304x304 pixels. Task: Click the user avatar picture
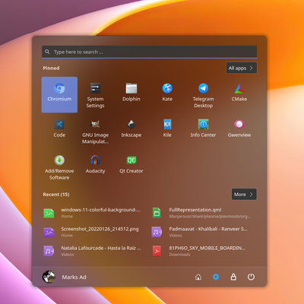point(49,277)
